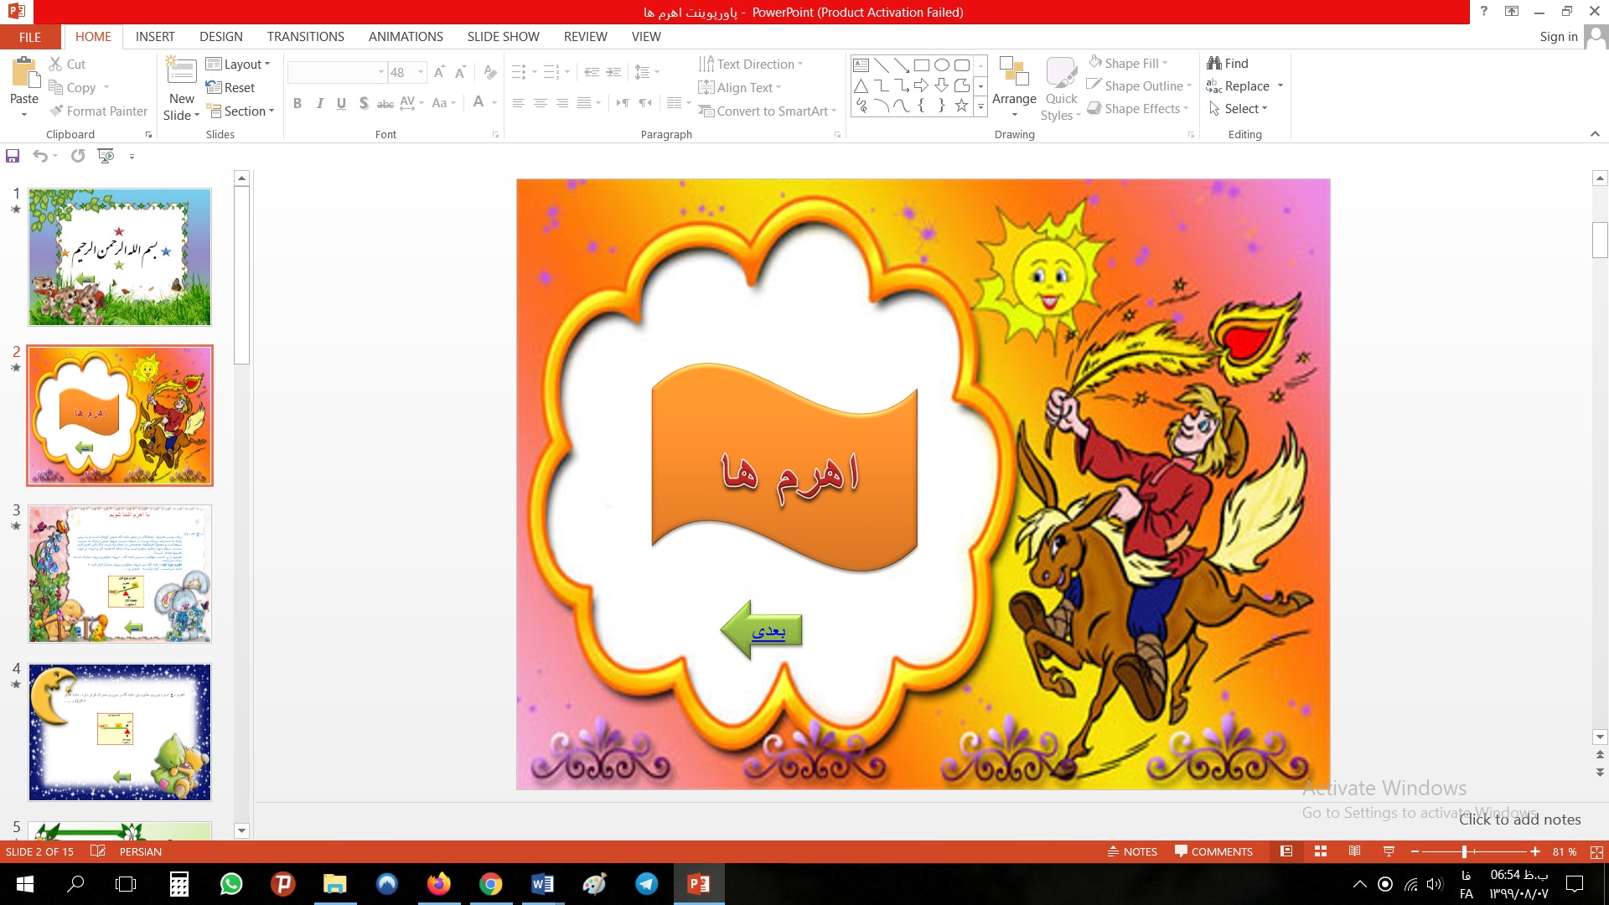Screen dimensions: 1609x905
Task: Select the rectangle shape in shapes gallery
Action: (x=921, y=65)
